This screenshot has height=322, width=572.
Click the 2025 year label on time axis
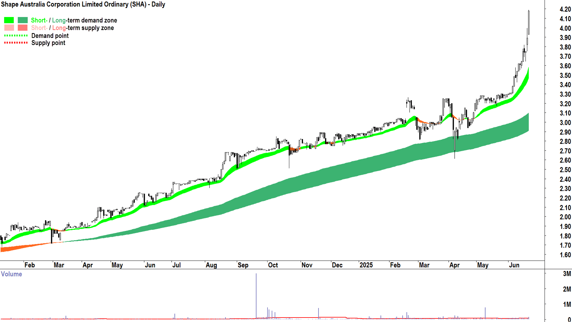click(366, 265)
